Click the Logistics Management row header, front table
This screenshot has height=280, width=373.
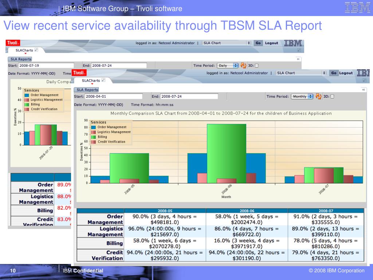(101, 232)
